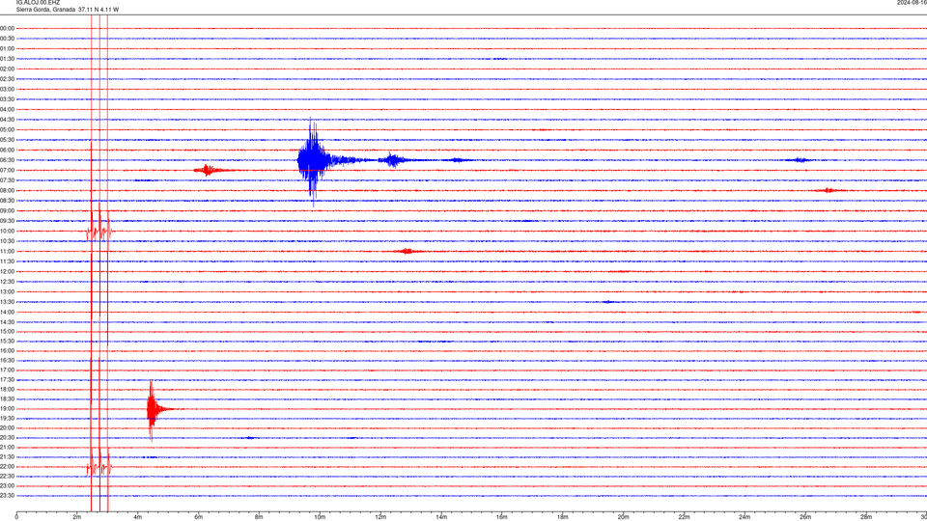Click the 01:30 trace time label
927x521 pixels.
click(x=7, y=59)
